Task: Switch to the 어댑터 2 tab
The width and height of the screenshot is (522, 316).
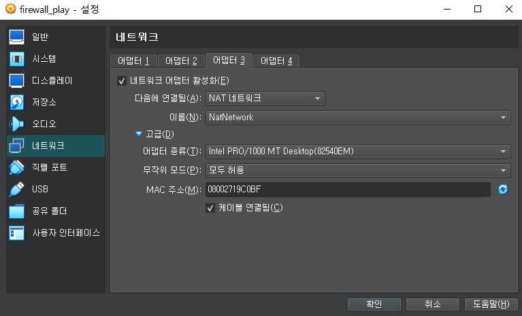Action: point(181,60)
